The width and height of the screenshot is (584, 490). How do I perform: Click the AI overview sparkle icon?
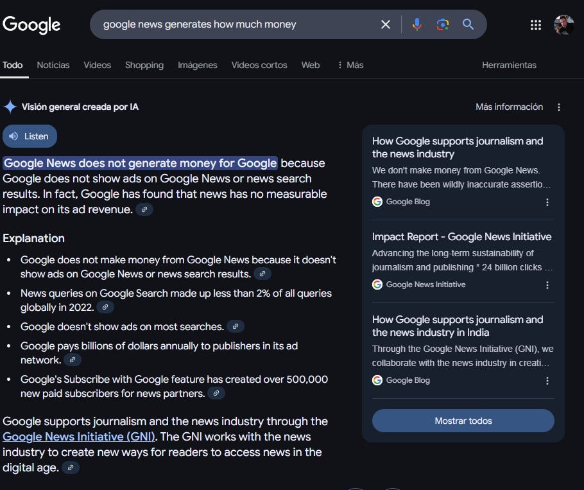tap(10, 107)
